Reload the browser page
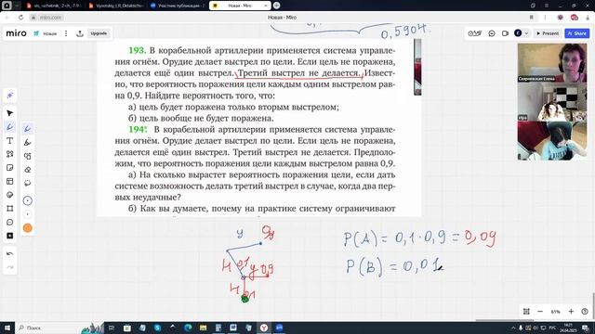 pyautogui.click(x=20, y=18)
